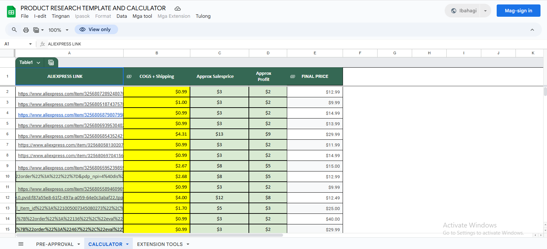Expand the Table1 name dropdown
The height and width of the screenshot is (249, 547).
point(38,63)
